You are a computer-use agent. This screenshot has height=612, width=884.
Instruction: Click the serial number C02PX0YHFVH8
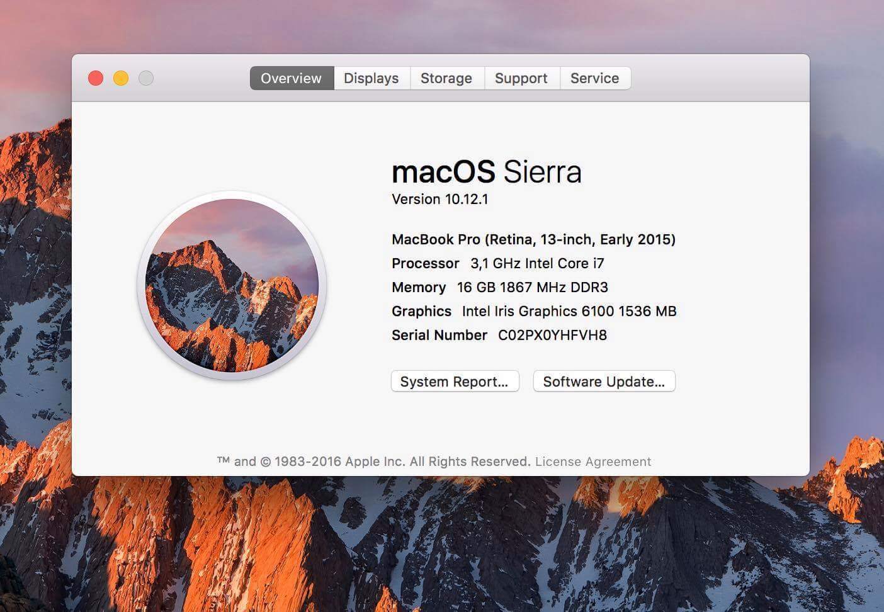tap(552, 335)
